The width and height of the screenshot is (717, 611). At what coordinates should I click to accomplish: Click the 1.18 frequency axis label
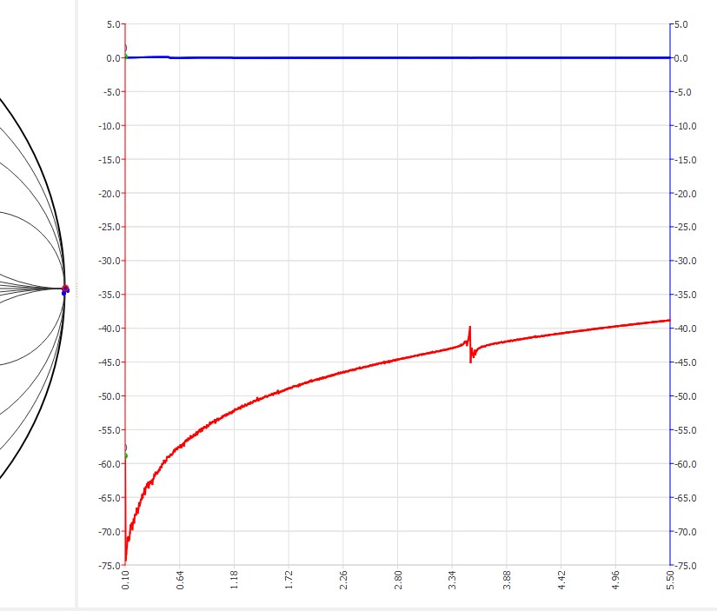234,580
